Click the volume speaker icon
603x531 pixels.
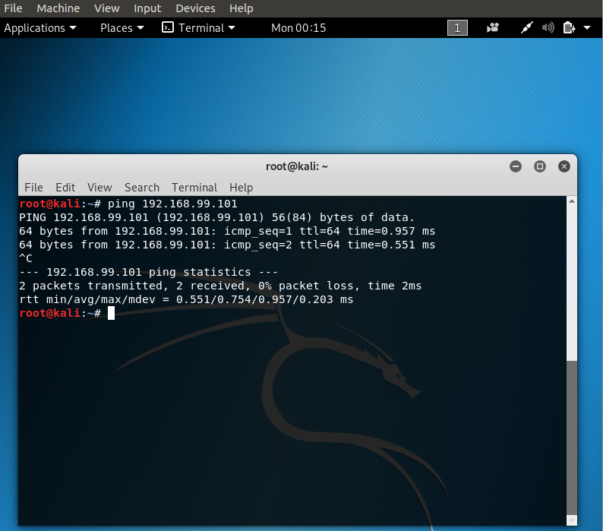[x=548, y=27]
